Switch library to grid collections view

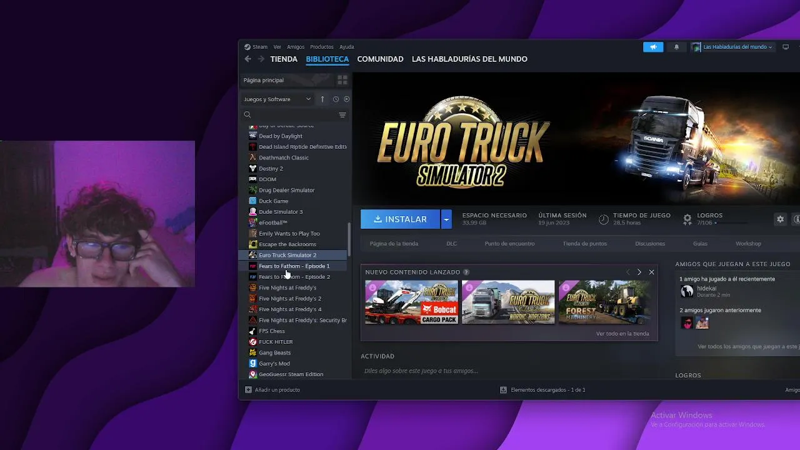342,80
